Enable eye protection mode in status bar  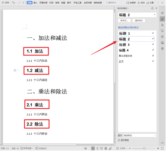click(x=86, y=148)
